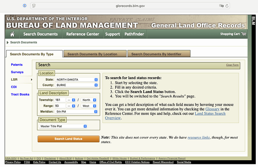Open the Meridian dropdown showing 5th PM
This screenshot has width=258, height=167.
coord(77,112)
